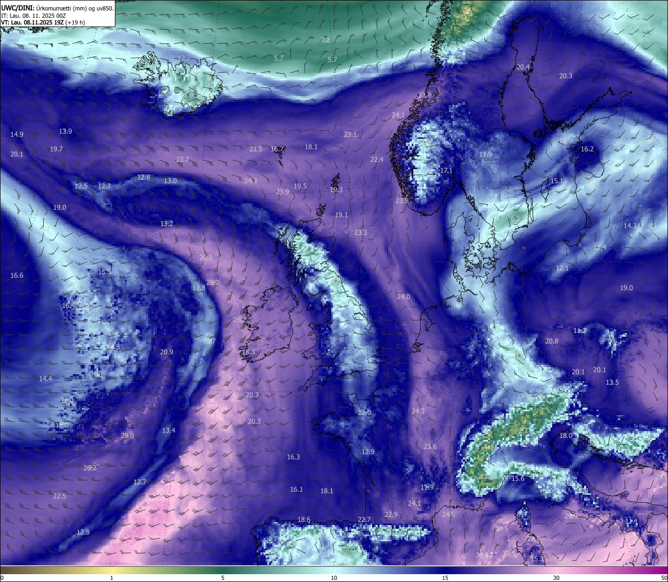The width and height of the screenshot is (668, 582).
Task: Click the 19.1 value label
Action: tap(341, 215)
